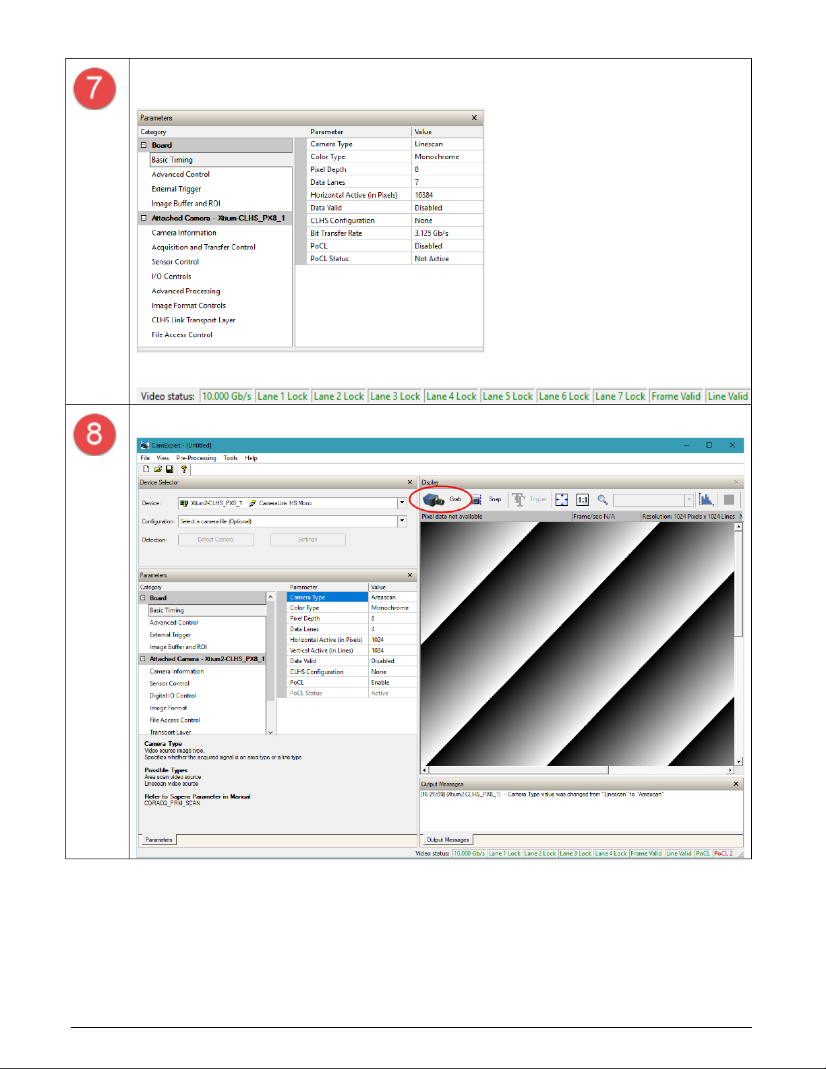Click the Bit Transfer Rate parameter
Screen dimensions: 826x1069
point(336,233)
